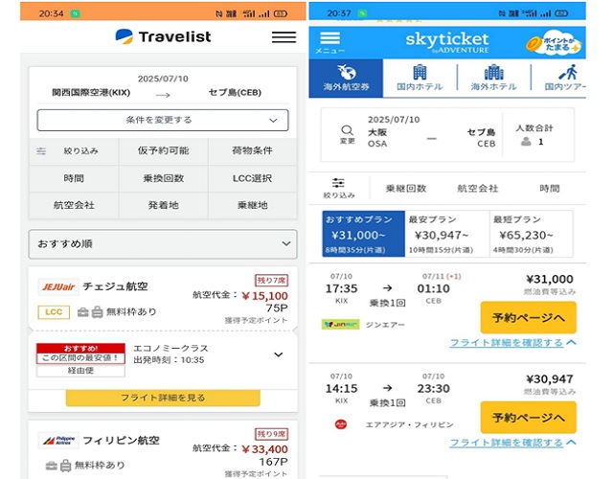The width and height of the screenshot is (613, 479).
Task: Open the おすすめ順 sort dropdown
Action: tap(163, 244)
